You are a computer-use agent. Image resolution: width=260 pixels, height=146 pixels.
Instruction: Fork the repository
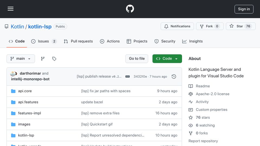(x=210, y=26)
